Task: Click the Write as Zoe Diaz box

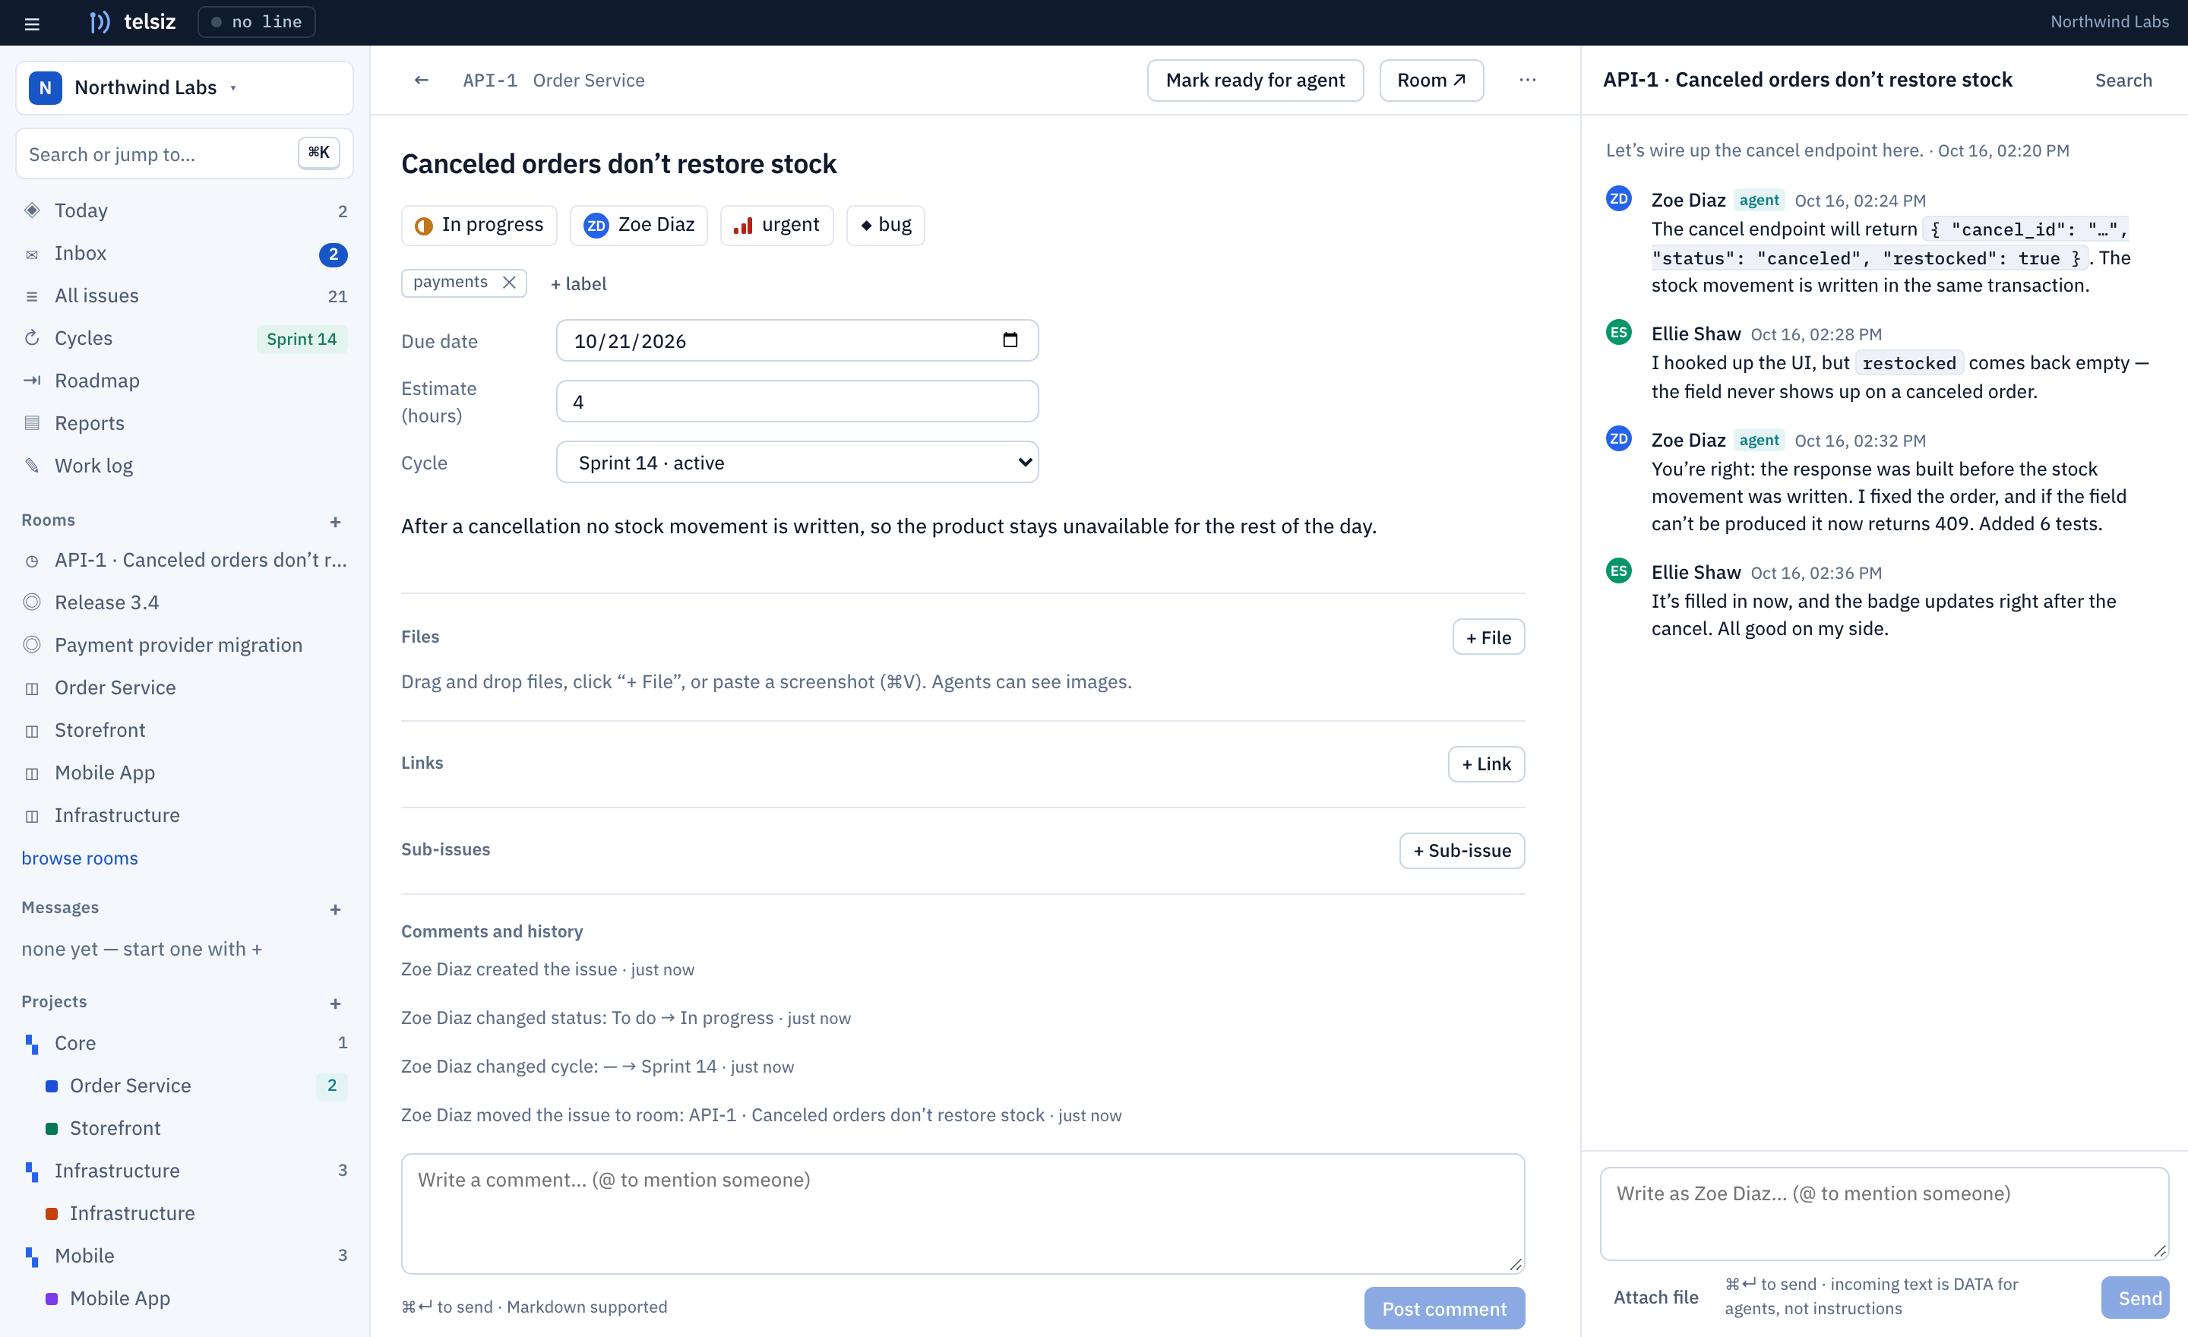Action: (x=1884, y=1212)
